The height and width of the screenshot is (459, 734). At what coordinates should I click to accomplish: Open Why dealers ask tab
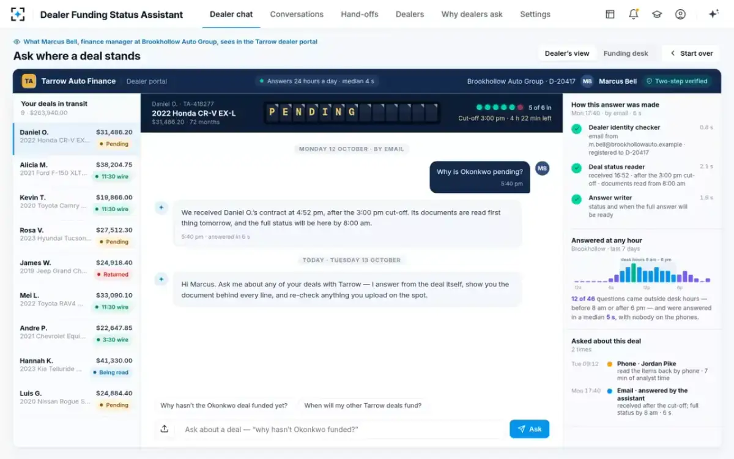(x=472, y=14)
